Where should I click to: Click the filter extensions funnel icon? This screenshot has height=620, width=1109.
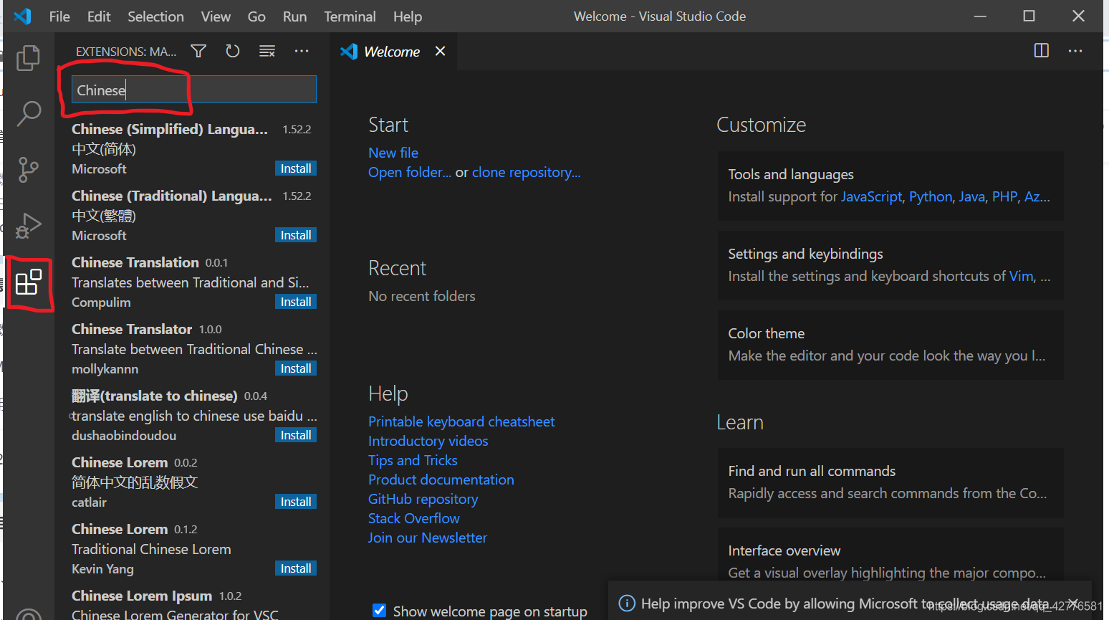click(x=198, y=51)
